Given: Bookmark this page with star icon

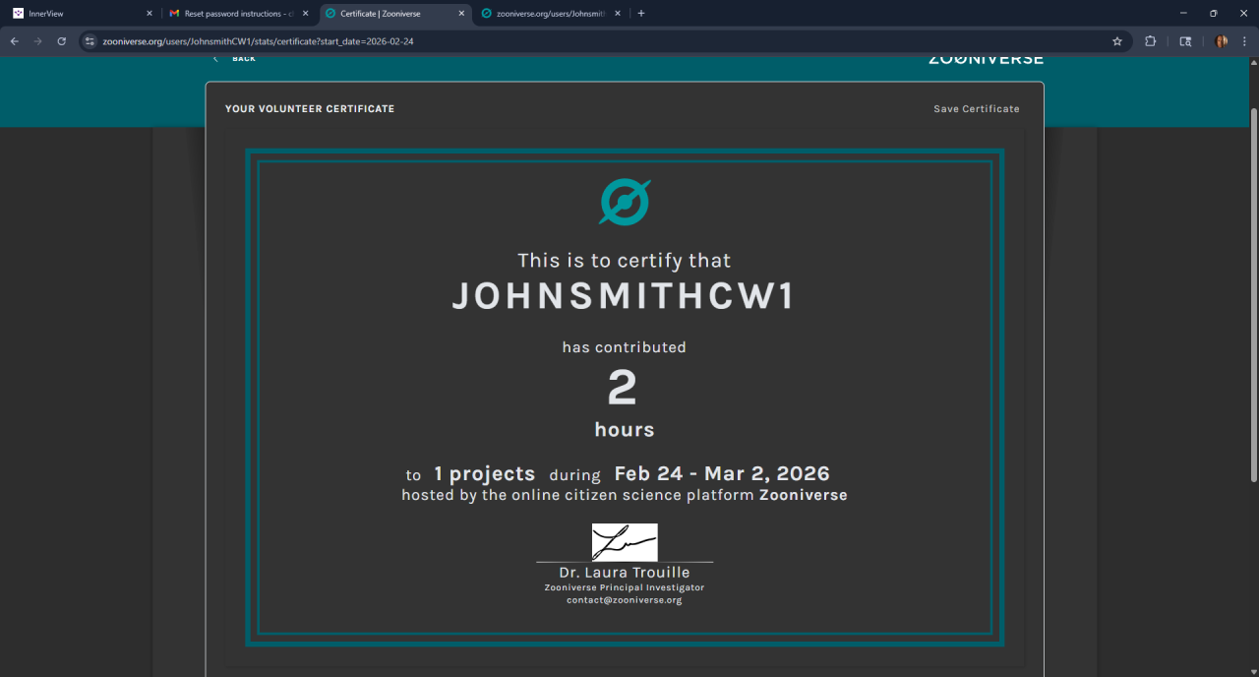Looking at the screenshot, I should pos(1117,41).
